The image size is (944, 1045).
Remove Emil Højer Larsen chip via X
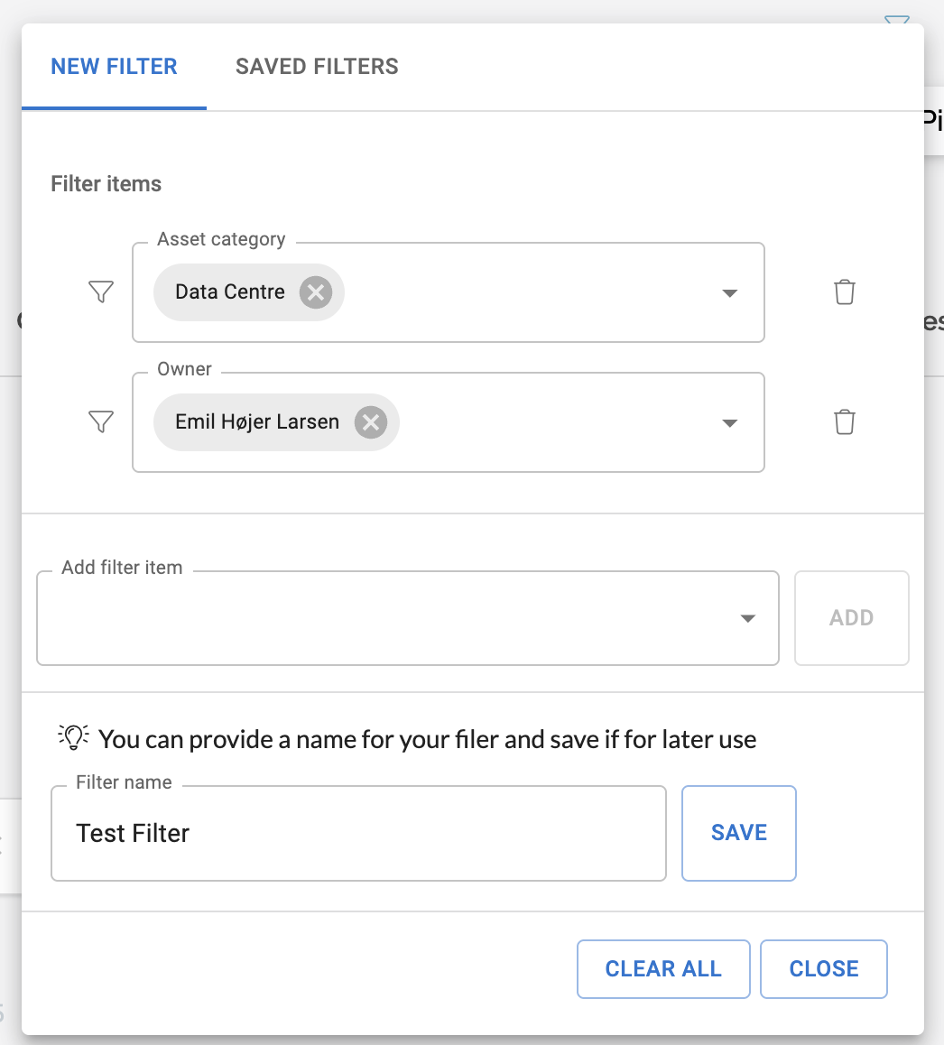click(370, 422)
